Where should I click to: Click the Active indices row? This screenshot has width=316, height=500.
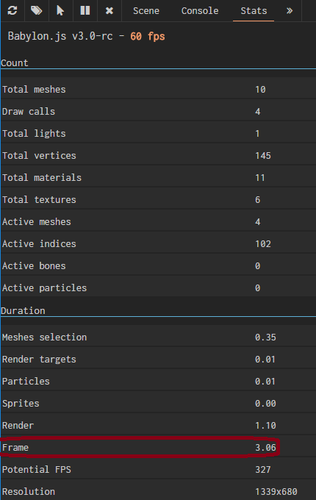[x=158, y=243]
